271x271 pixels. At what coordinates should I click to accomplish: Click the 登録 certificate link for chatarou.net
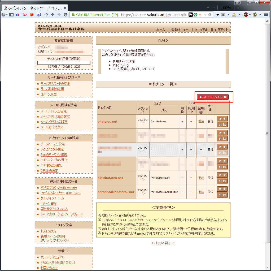coord(201,122)
